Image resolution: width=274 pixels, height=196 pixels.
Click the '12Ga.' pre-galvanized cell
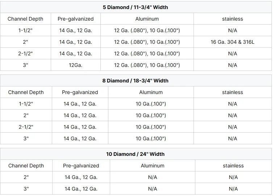tap(75, 65)
